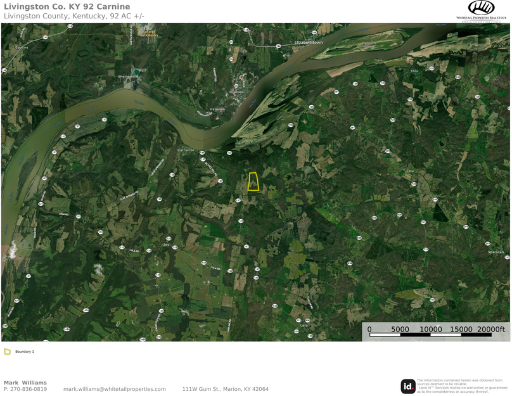This screenshot has height=396, width=512.
Task: Click the Whitetail Properties paw logo
Action: (x=481, y=8)
